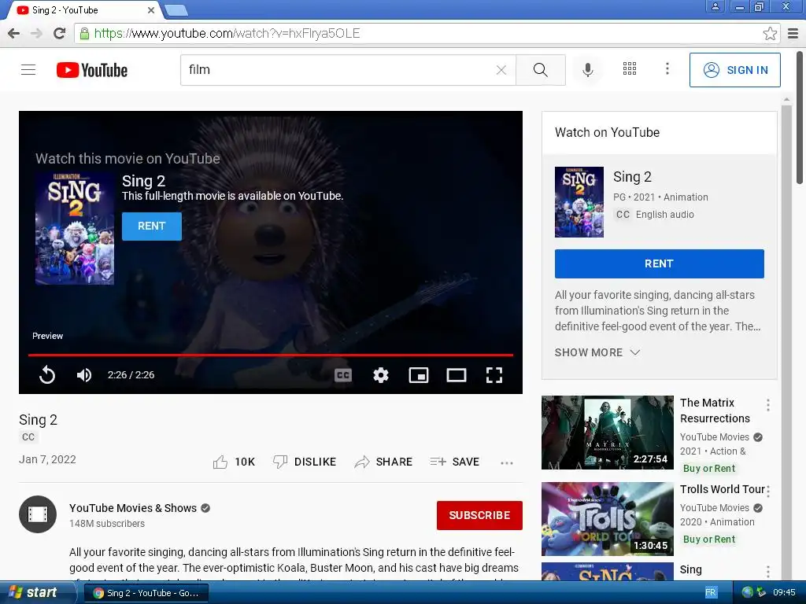Screen dimensions: 806x604
Task: Like the video with thumbs up
Action: [234, 462]
